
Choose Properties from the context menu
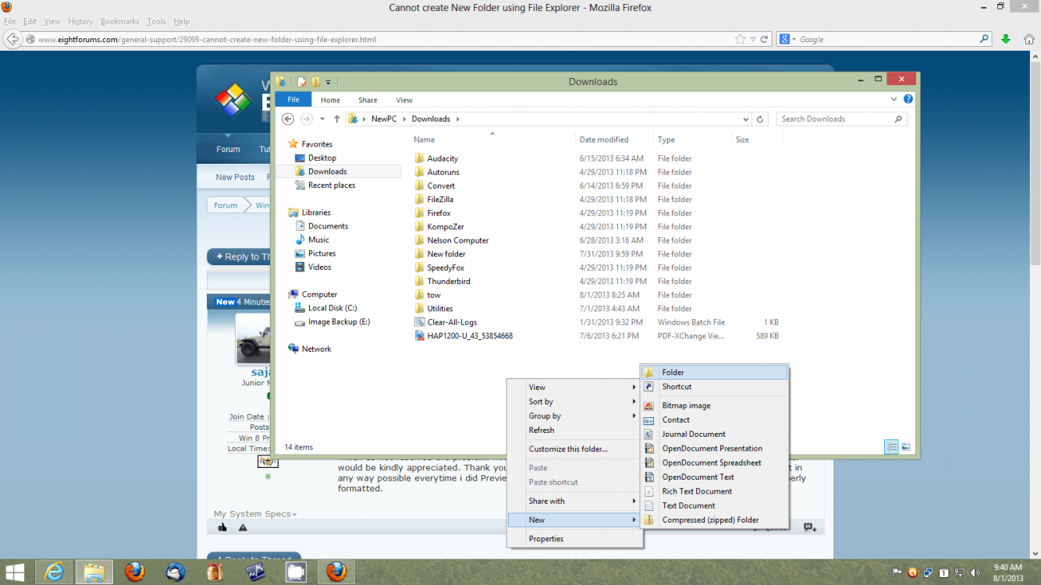(574, 538)
